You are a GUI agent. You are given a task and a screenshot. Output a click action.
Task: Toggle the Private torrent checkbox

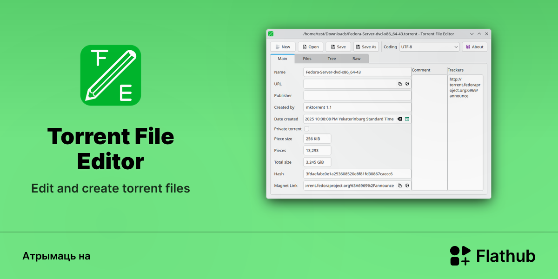click(306, 129)
